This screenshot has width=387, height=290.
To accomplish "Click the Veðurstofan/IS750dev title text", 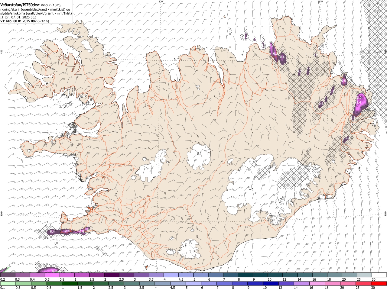I will (20, 4).
